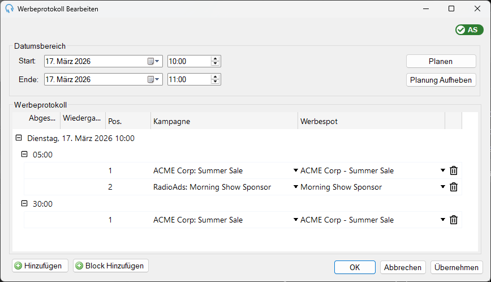Open Kampagne dropdown for RadioAds Morning Show Sponsor
This screenshot has width=491, height=282.
[296, 187]
